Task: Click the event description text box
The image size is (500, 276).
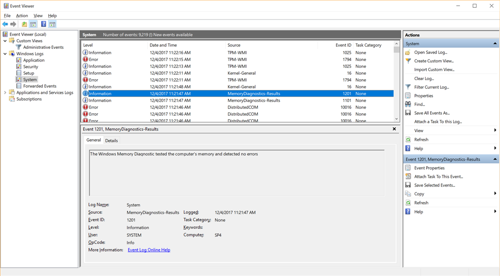Action: pyautogui.click(x=237, y=172)
